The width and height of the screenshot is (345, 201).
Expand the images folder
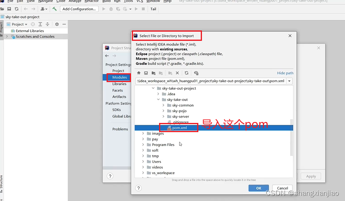(143, 133)
